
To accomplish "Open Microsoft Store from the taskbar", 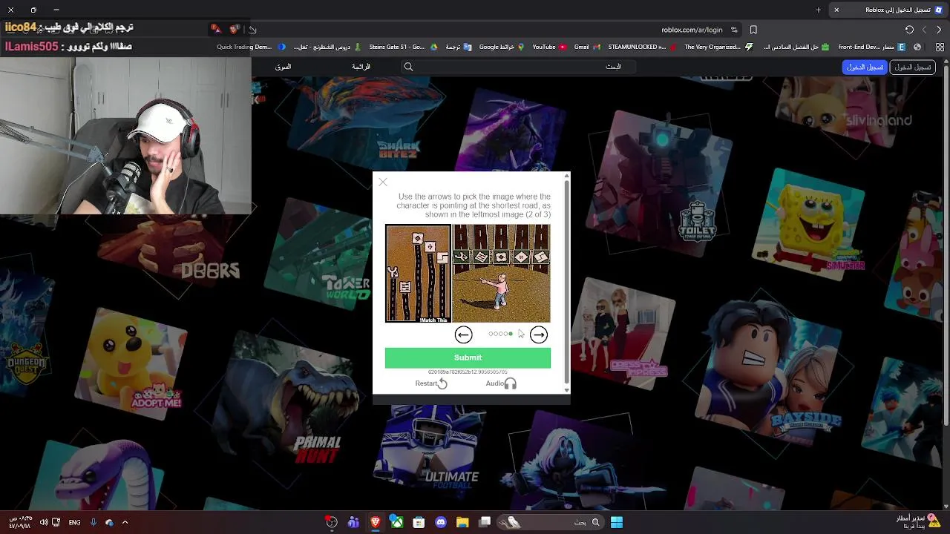I will point(419,522).
